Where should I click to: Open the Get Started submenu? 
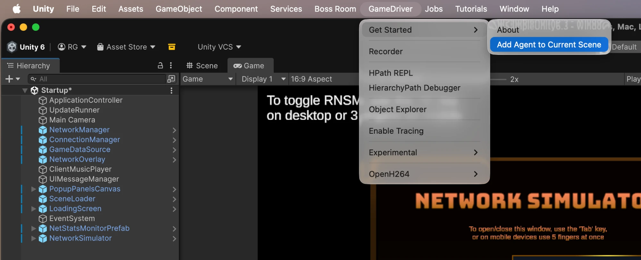point(424,30)
